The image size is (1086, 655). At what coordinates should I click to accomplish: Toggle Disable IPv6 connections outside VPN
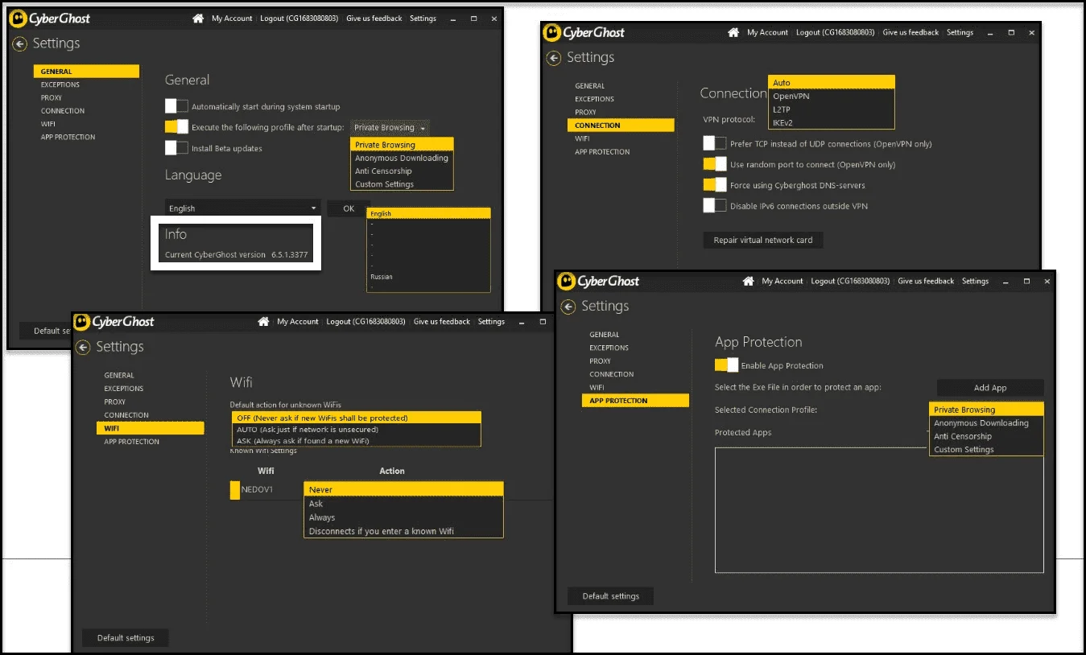pyautogui.click(x=715, y=206)
